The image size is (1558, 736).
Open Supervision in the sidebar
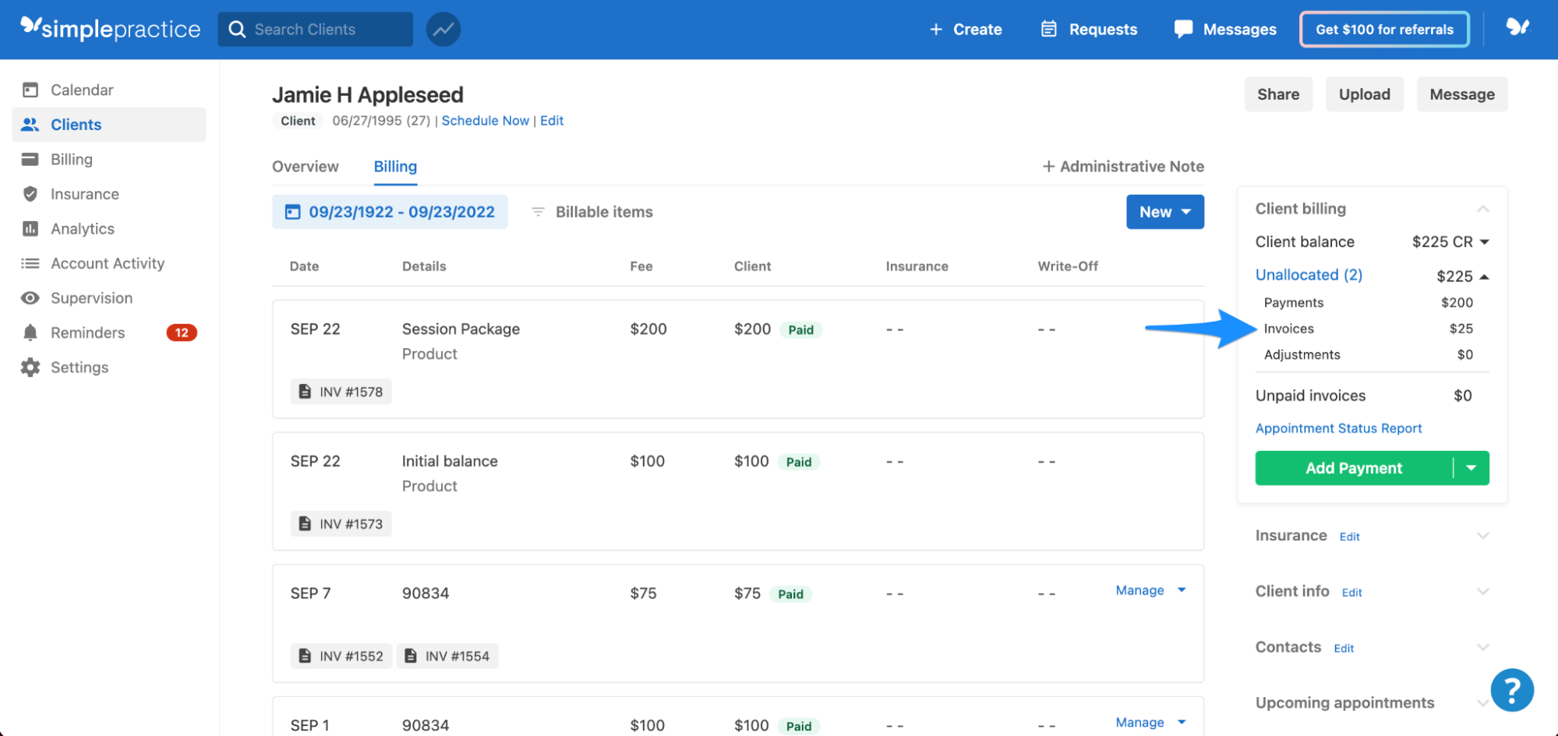click(109, 298)
